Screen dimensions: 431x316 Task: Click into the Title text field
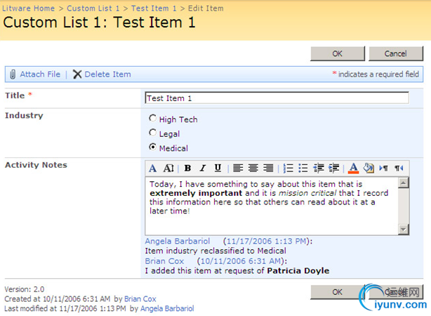(x=276, y=98)
